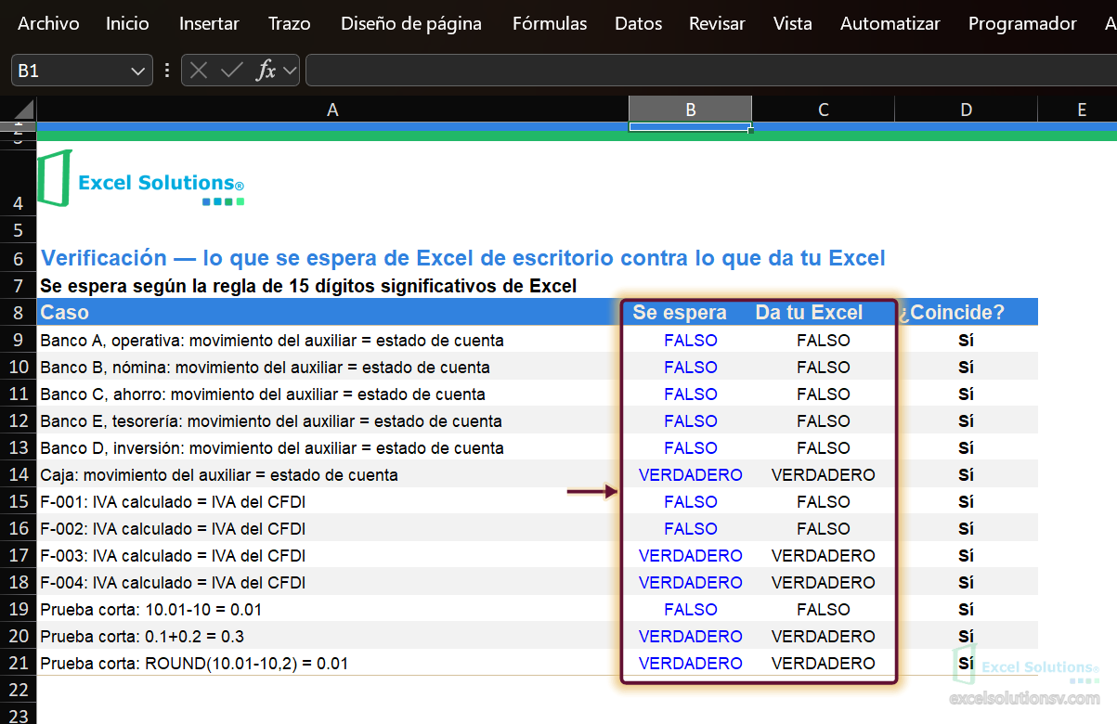This screenshot has height=724, width=1117.
Task: Select the 'F-004: IVA calculado' cell
Action: (332, 582)
